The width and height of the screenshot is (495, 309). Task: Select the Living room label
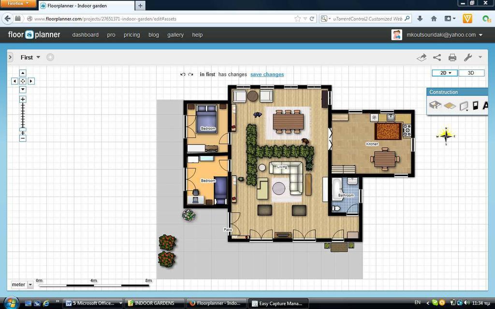(282, 167)
